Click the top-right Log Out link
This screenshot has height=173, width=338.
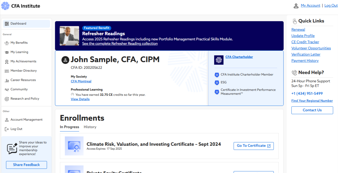tap(331, 5)
